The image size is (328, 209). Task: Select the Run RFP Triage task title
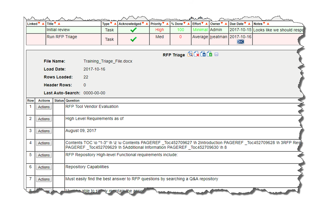click(62, 37)
